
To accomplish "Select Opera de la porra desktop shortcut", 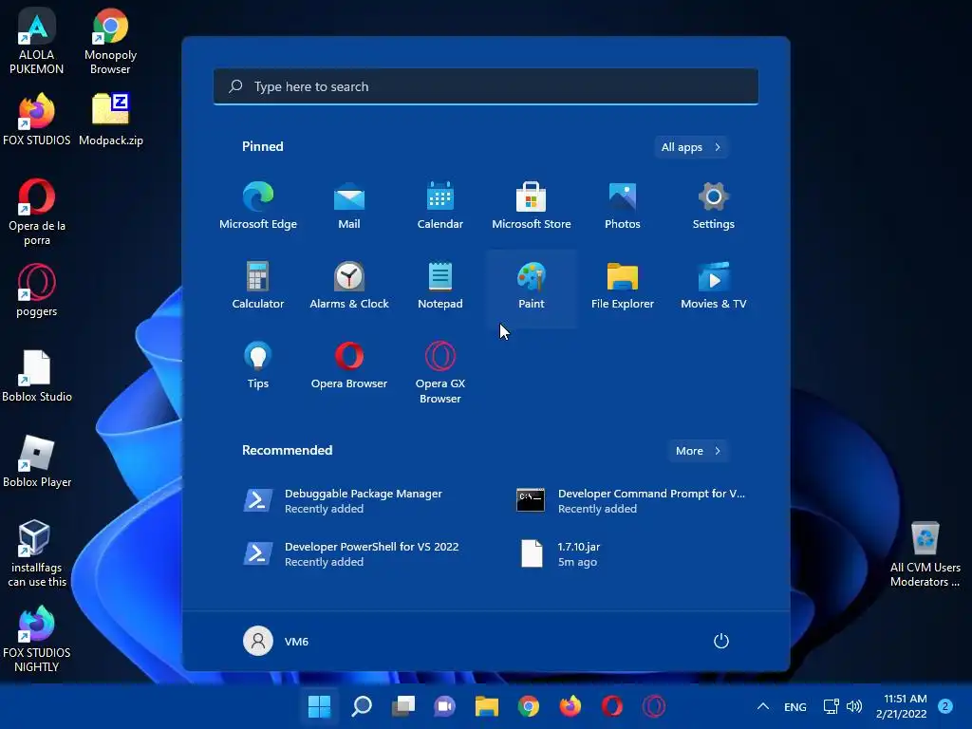I will [x=37, y=212].
